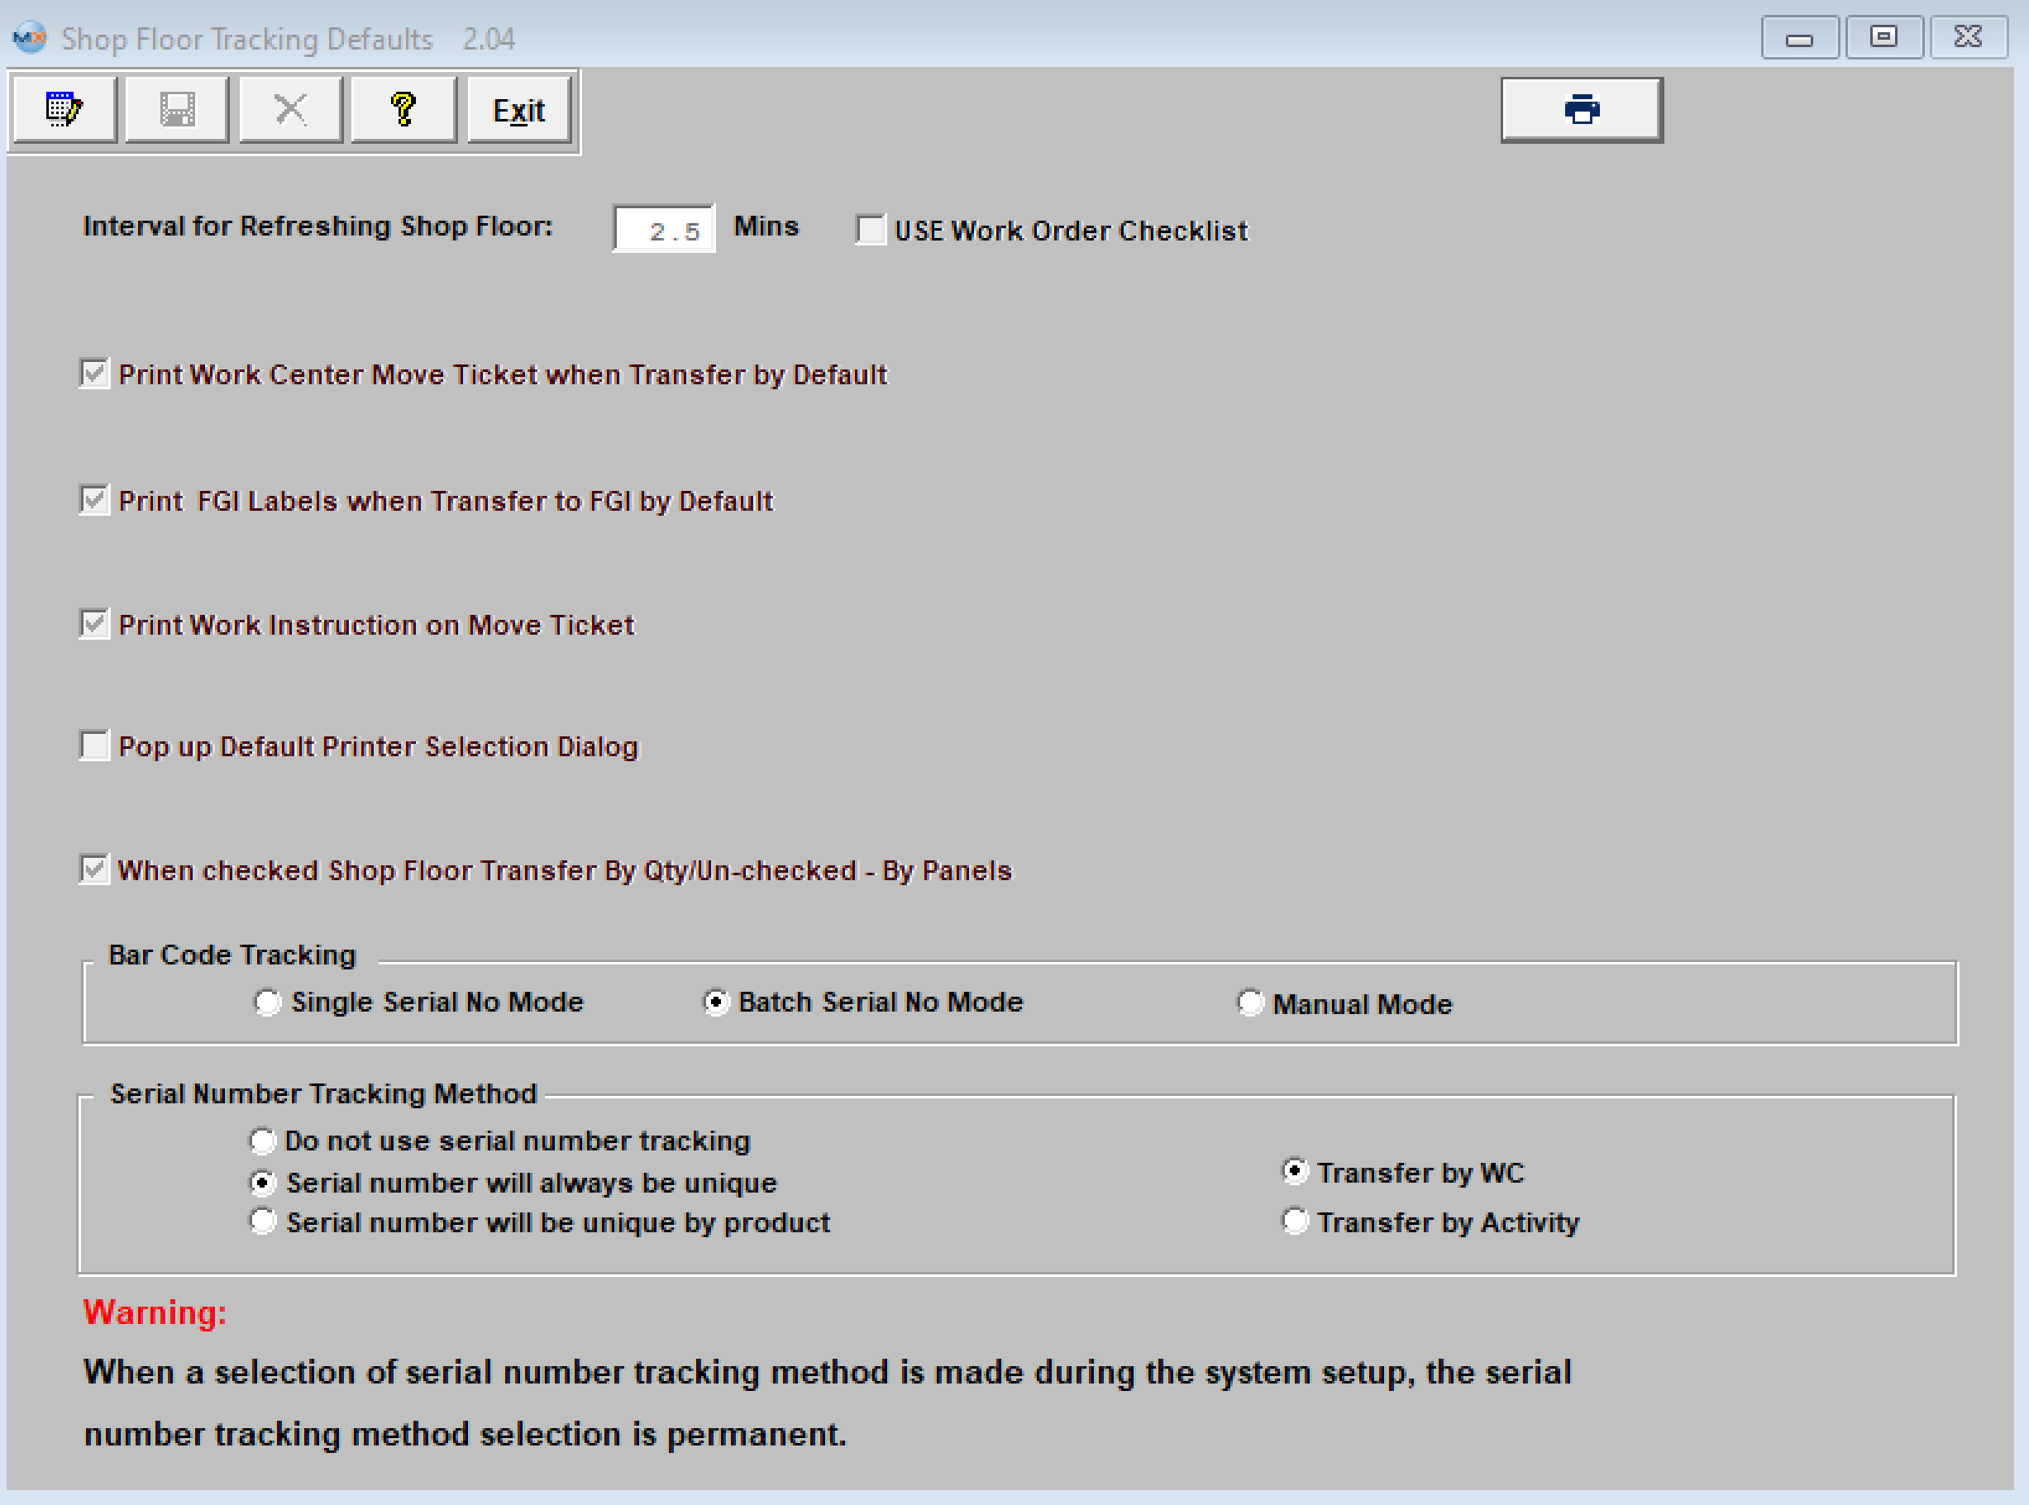Uncheck Print Work Instruction on Move Ticket
Screen dimensions: 2029x1505
(x=95, y=625)
